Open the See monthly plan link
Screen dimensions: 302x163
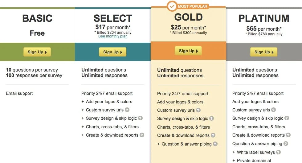point(113,36)
